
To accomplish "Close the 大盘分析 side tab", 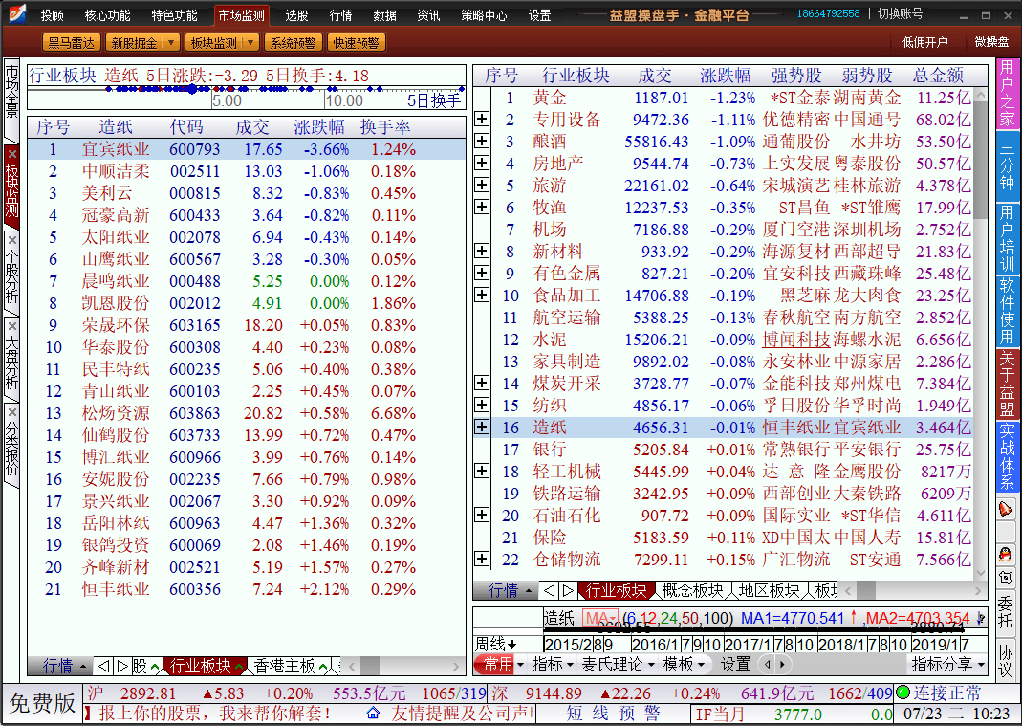I will click(x=11, y=326).
